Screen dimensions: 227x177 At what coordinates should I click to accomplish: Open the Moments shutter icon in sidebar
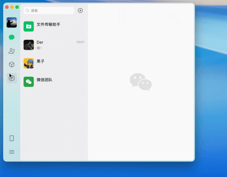[x=12, y=78]
